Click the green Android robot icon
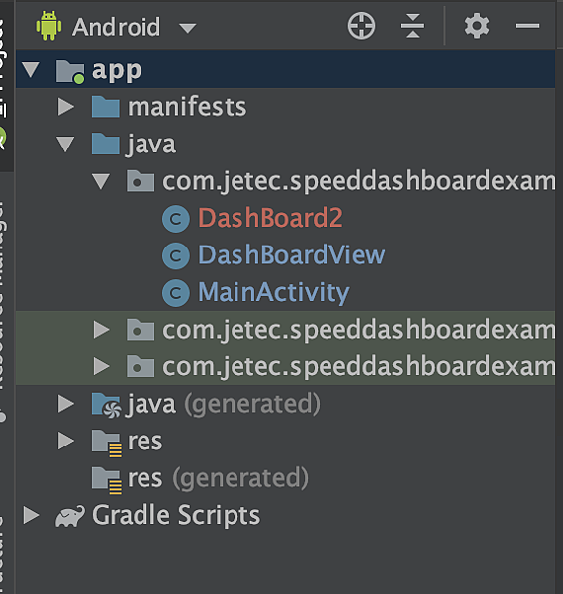Viewport: 563px width, 594px height. (48, 26)
